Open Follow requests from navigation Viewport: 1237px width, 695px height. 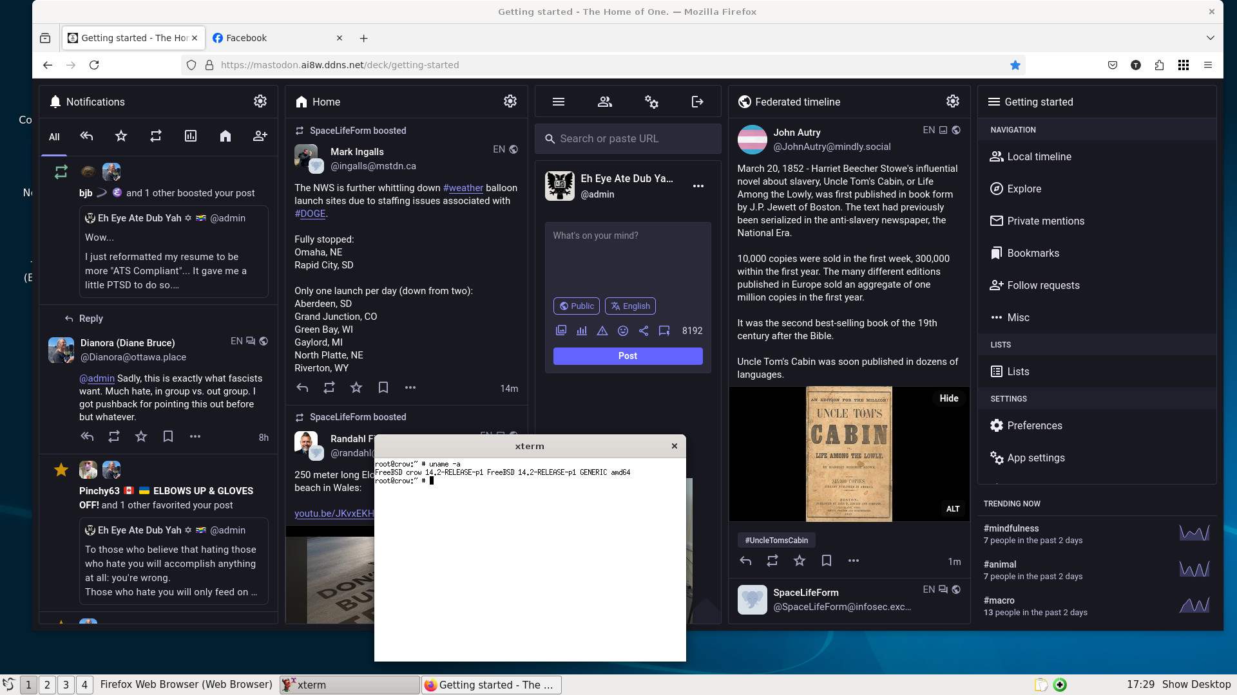coord(1097,285)
